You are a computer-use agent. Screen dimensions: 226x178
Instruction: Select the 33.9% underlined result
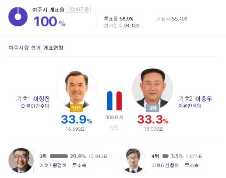(76, 120)
